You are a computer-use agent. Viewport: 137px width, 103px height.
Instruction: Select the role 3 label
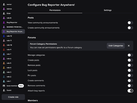(9, 72)
